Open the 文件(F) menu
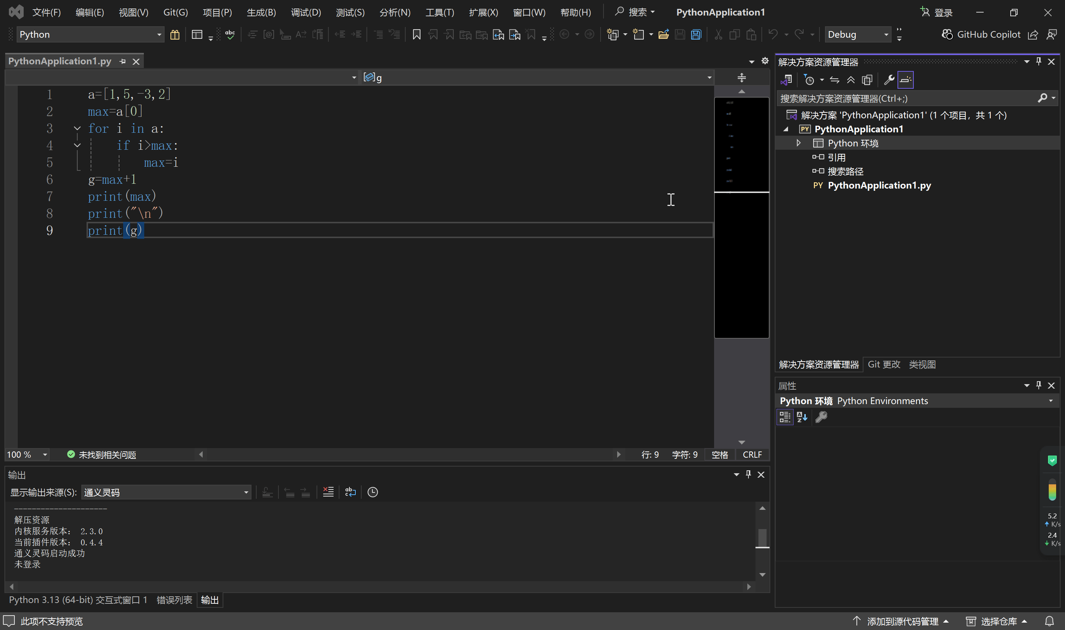The image size is (1065, 630). point(47,12)
